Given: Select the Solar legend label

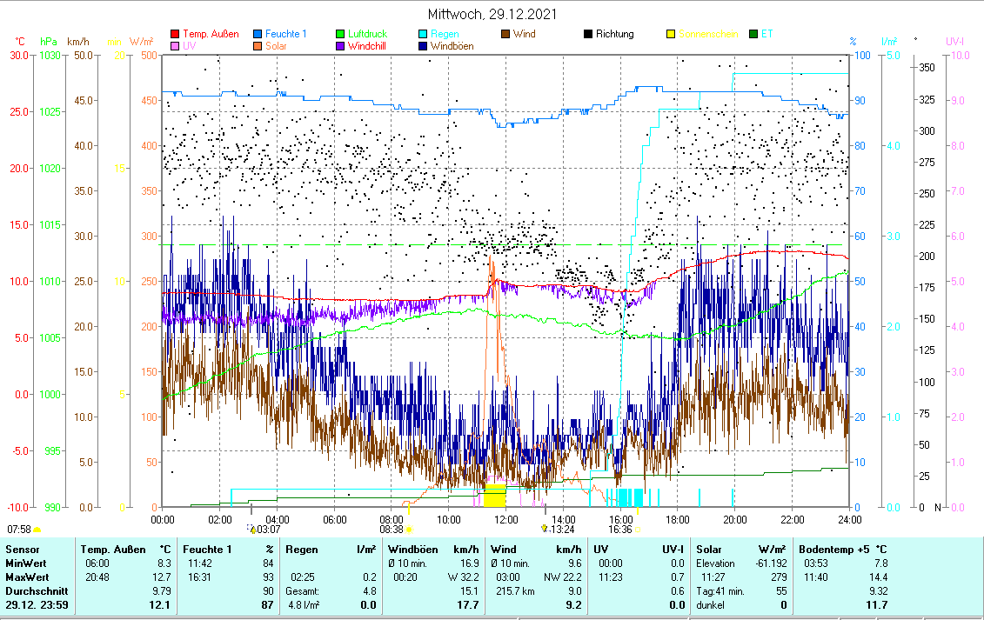Looking at the screenshot, I should point(276,47).
